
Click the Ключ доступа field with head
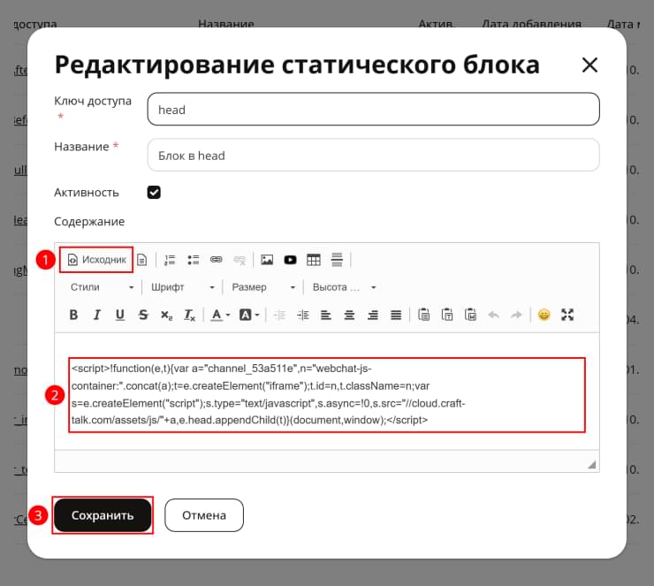(373, 110)
